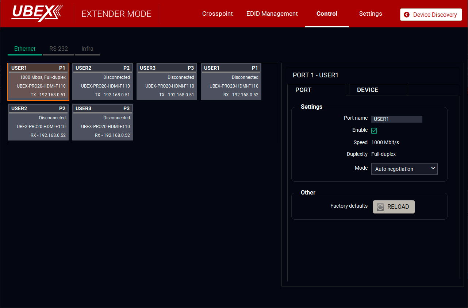The width and height of the screenshot is (468, 308).
Task: Select USER1 P1 RX port tile
Action: (231, 82)
